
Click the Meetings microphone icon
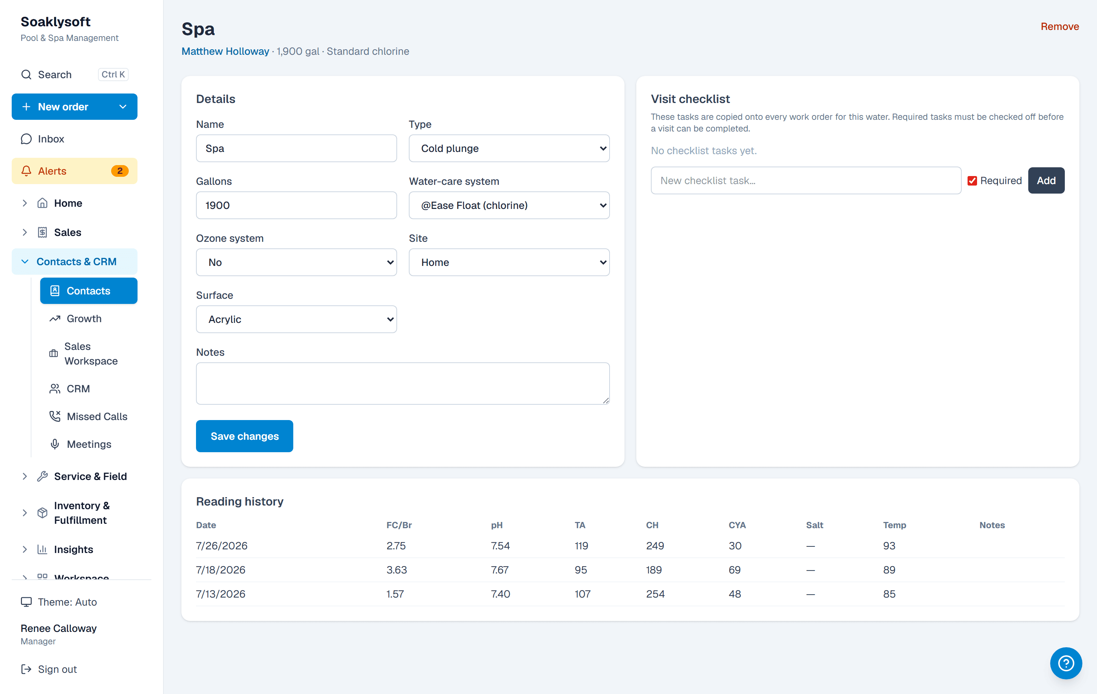click(55, 444)
